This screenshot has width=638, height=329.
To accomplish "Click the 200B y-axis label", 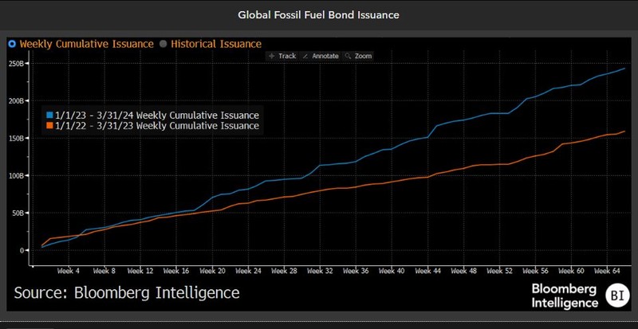I will (18, 101).
